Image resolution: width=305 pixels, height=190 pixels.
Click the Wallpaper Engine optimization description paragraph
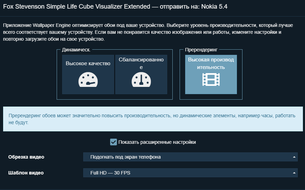(142, 32)
